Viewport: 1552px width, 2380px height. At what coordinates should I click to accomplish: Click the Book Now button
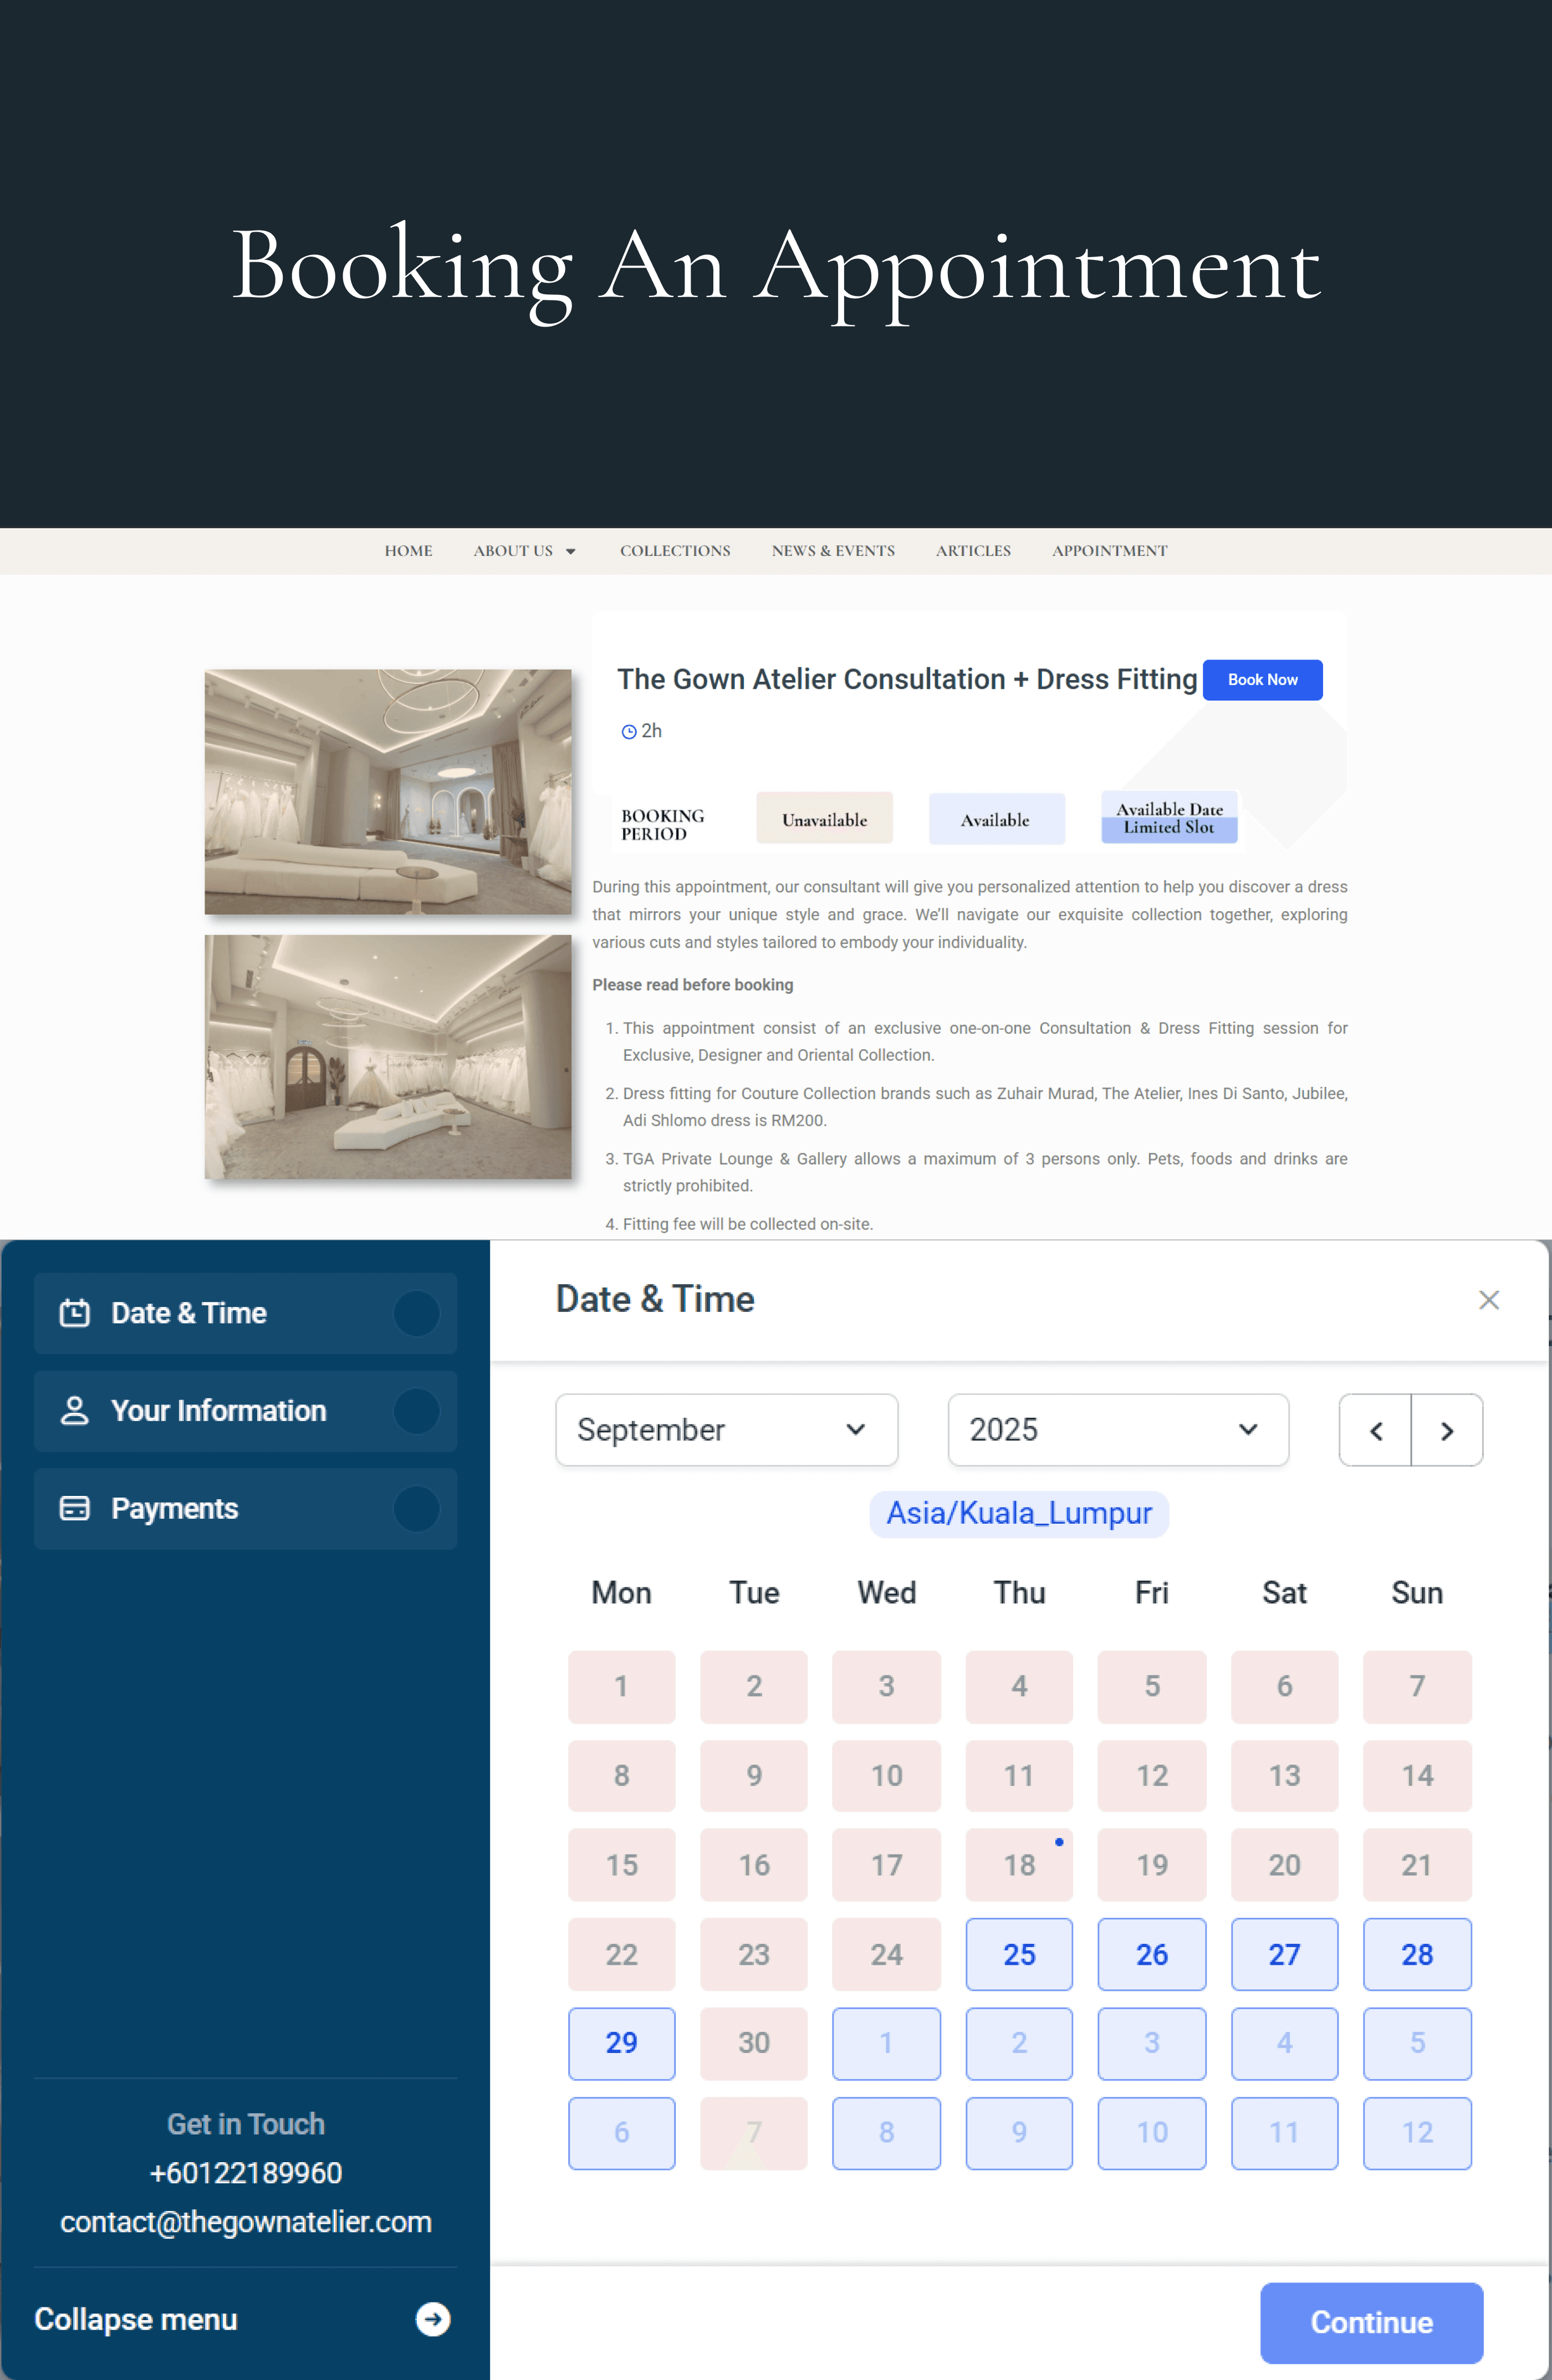click(1262, 680)
